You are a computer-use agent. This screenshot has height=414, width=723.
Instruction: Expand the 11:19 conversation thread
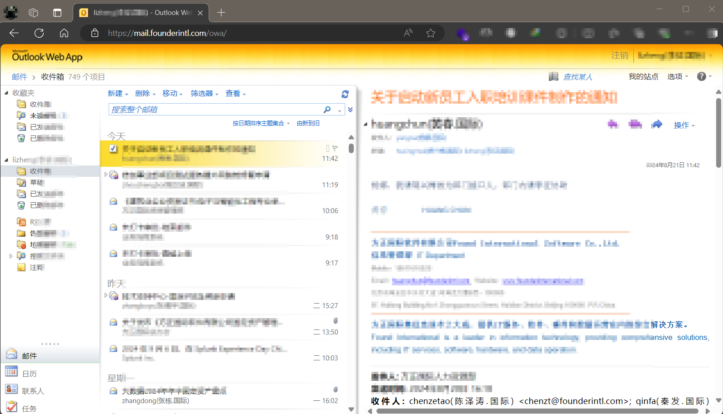click(x=106, y=174)
